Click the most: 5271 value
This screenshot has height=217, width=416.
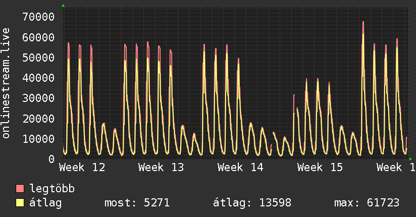coord(137,203)
